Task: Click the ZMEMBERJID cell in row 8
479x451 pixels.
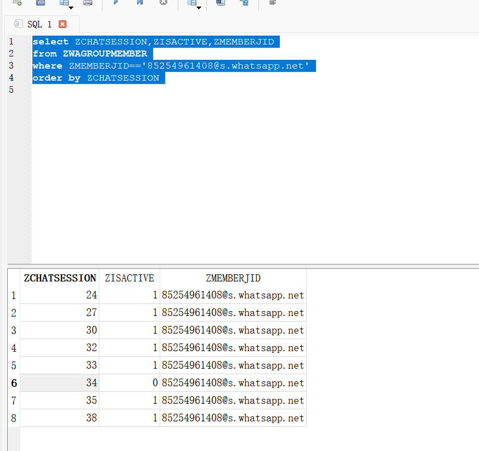Action: pos(233,418)
